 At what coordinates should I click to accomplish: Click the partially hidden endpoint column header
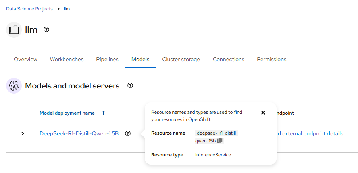click(285, 113)
